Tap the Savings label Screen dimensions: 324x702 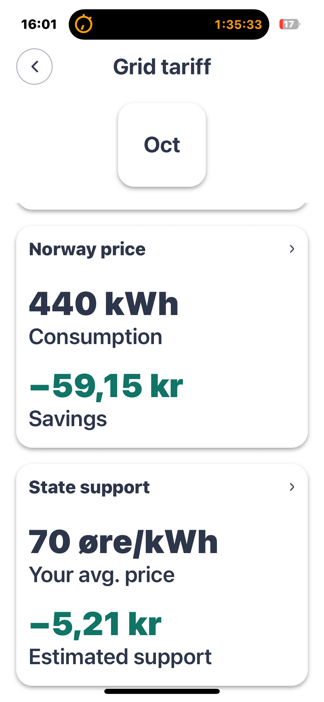[68, 419]
